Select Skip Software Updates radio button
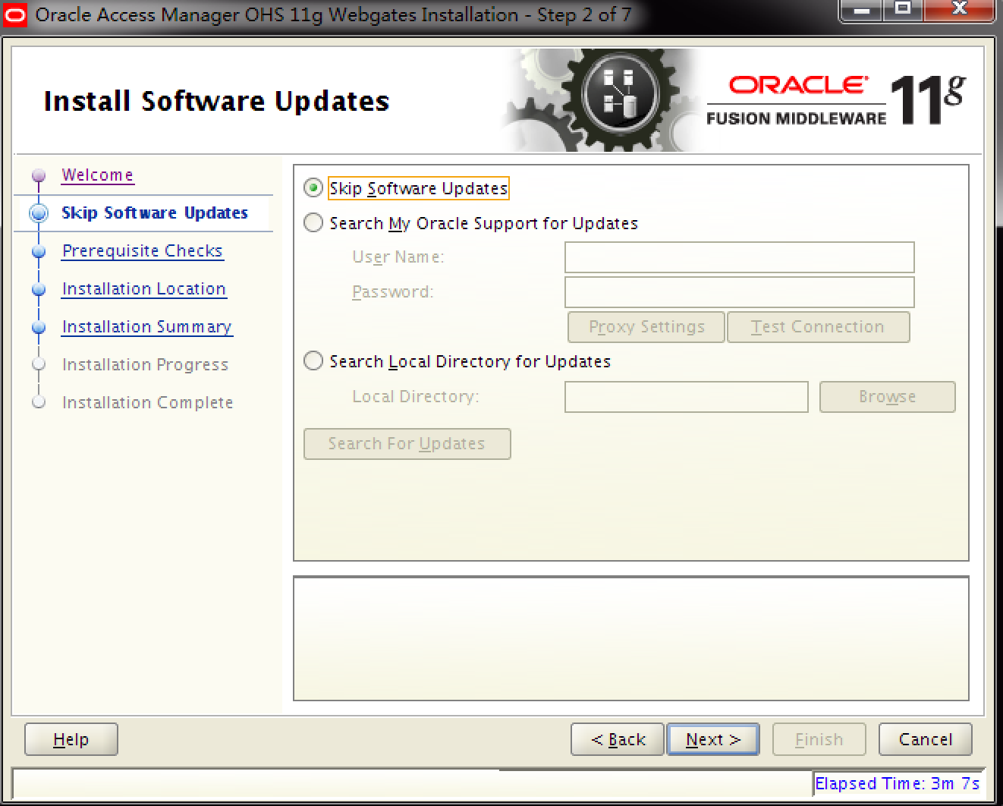Viewport: 1003px width, 806px height. [313, 188]
